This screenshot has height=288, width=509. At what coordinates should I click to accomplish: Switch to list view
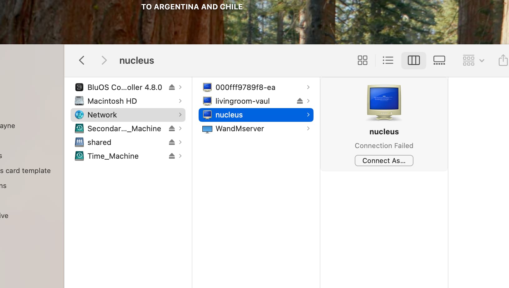(x=388, y=60)
